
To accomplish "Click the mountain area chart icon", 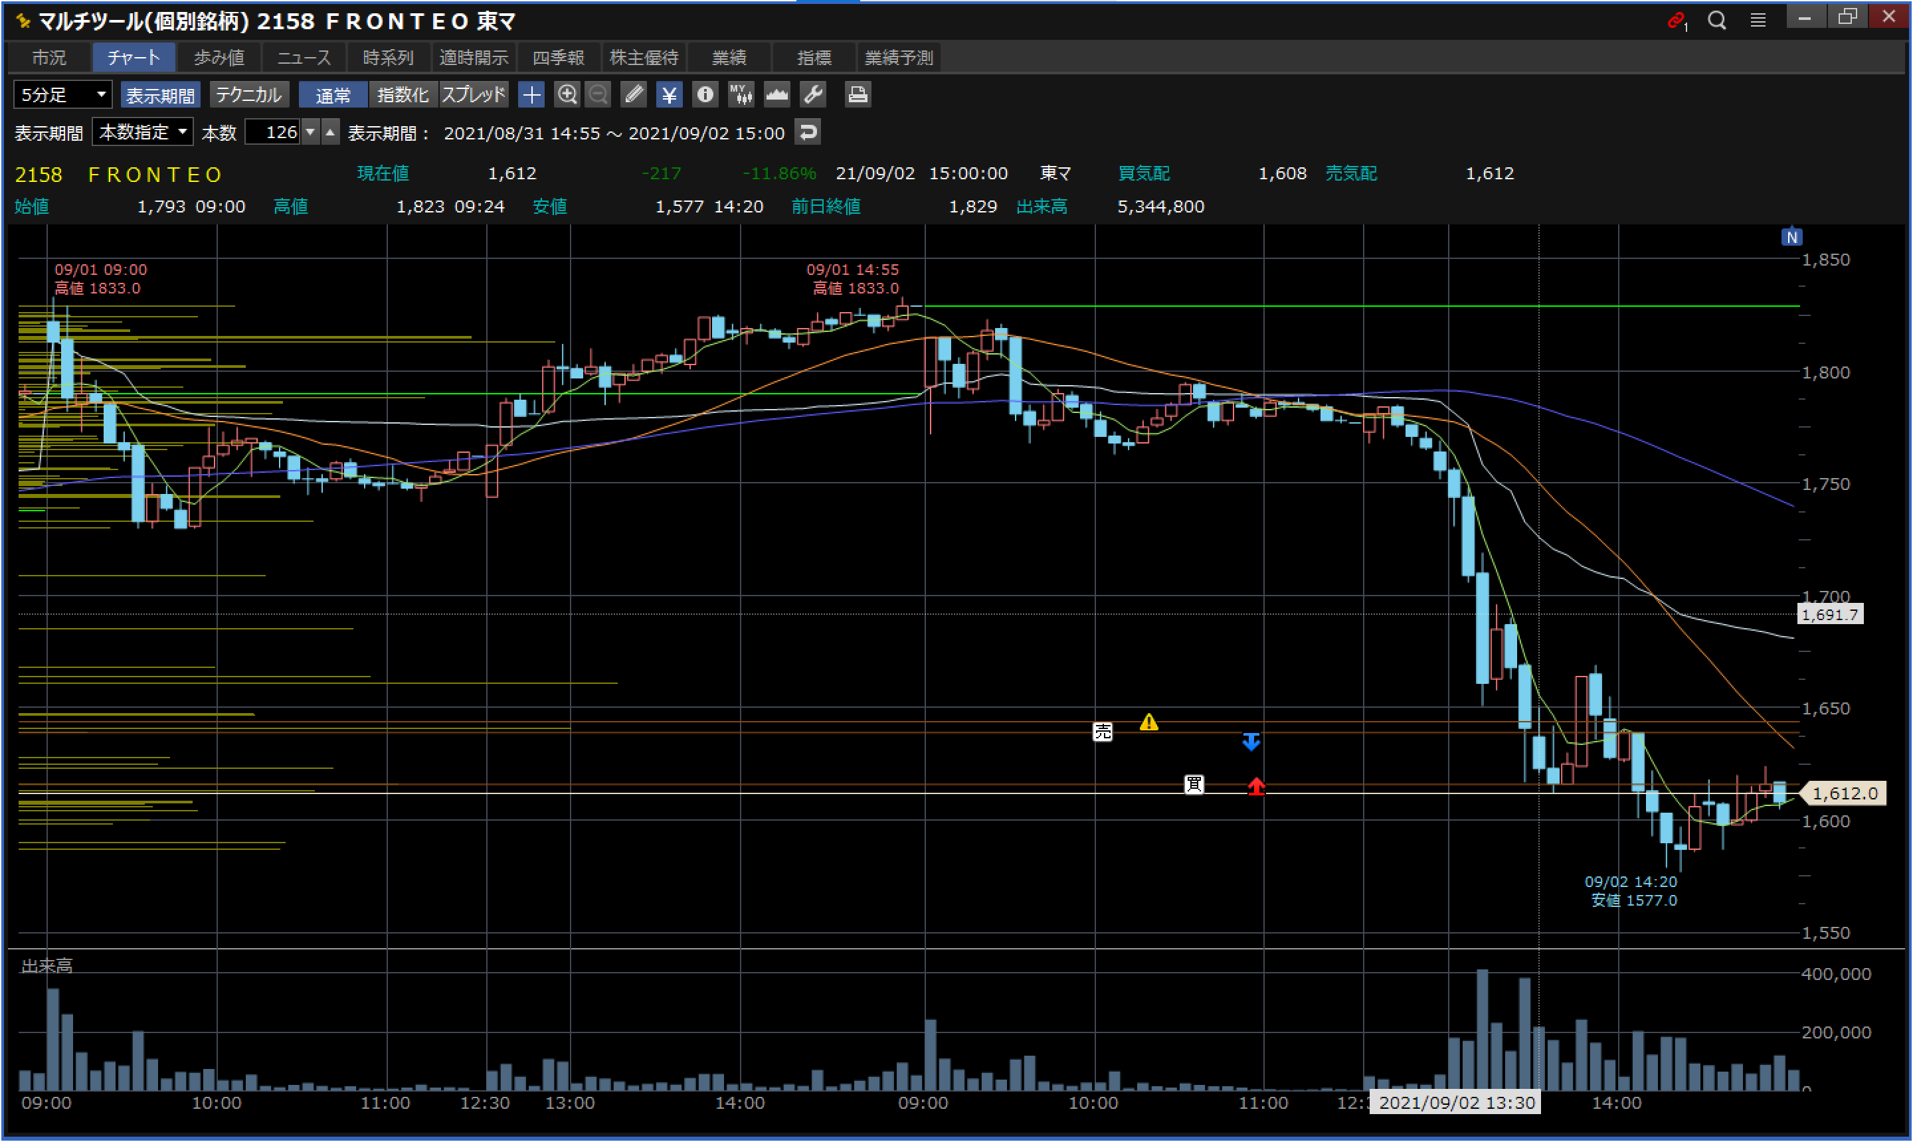I will click(x=776, y=95).
